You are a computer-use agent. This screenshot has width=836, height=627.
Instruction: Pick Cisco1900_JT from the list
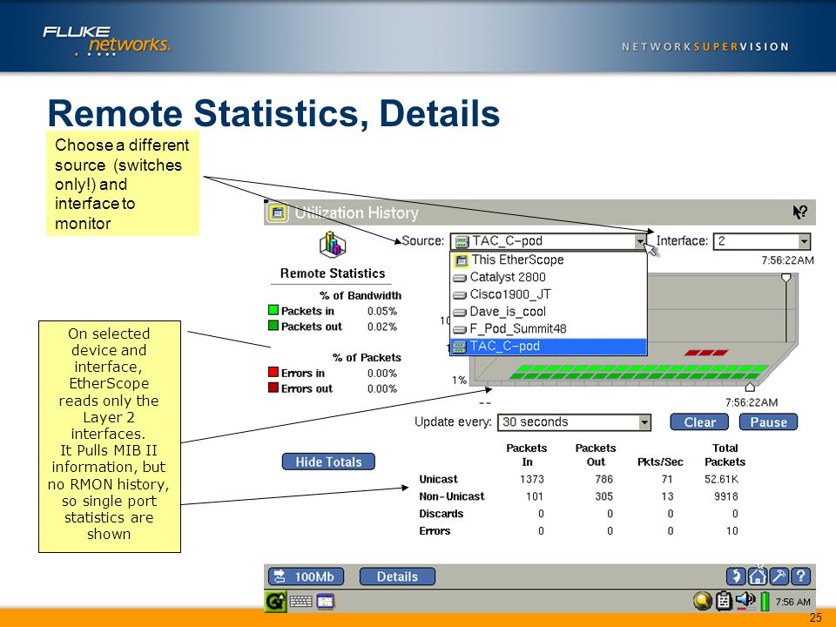coord(549,294)
